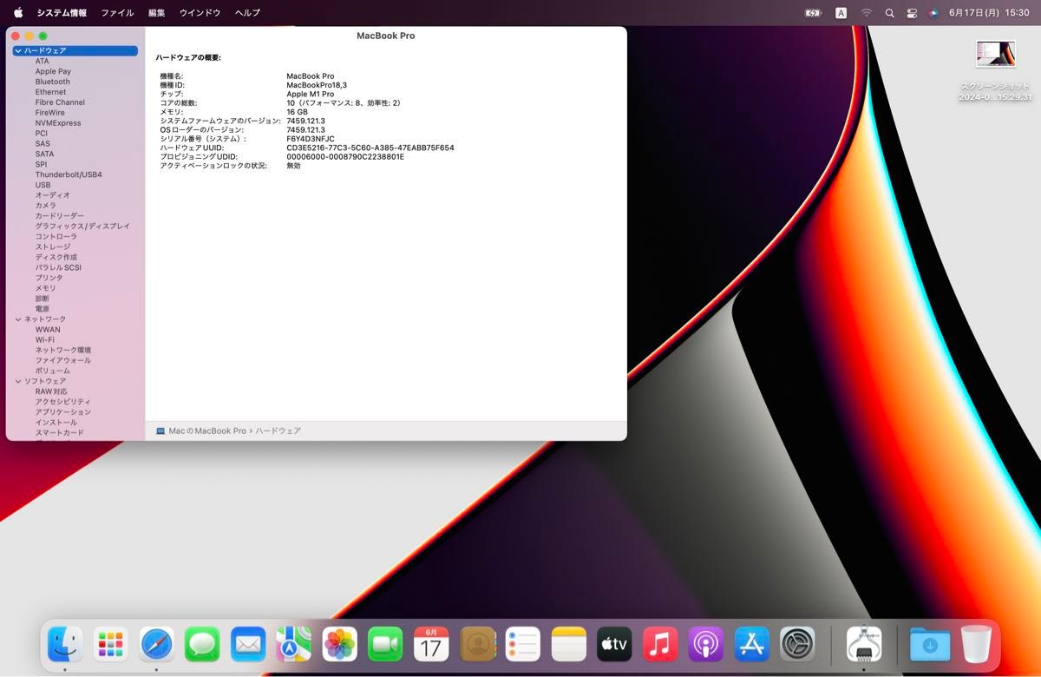This screenshot has height=677, width=1041.
Task: Open Photos app in Dock
Action: pos(340,644)
